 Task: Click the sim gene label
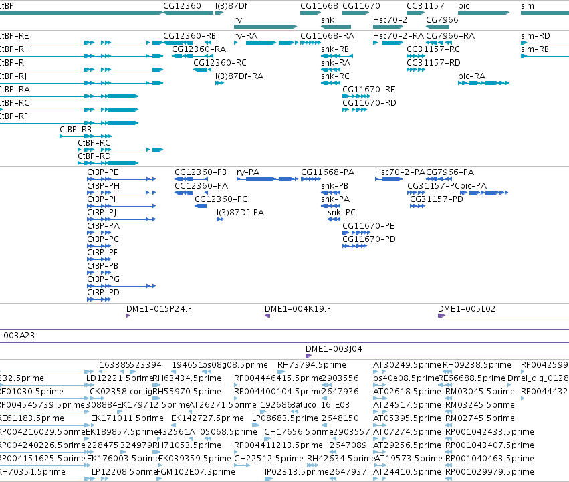528,6
